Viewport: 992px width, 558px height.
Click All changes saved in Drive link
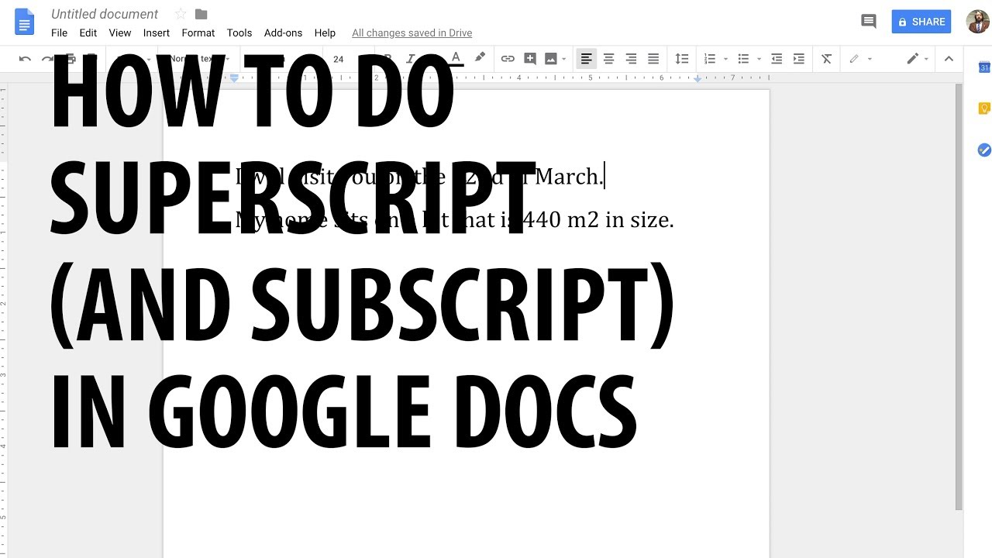(412, 33)
